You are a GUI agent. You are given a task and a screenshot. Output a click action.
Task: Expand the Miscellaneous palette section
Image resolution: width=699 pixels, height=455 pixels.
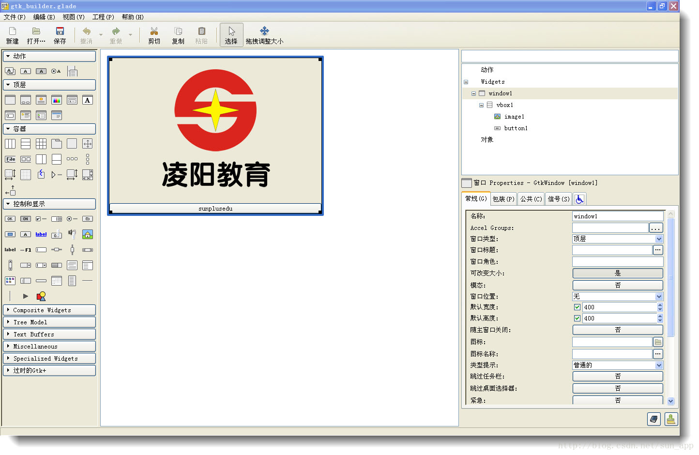[x=49, y=346]
